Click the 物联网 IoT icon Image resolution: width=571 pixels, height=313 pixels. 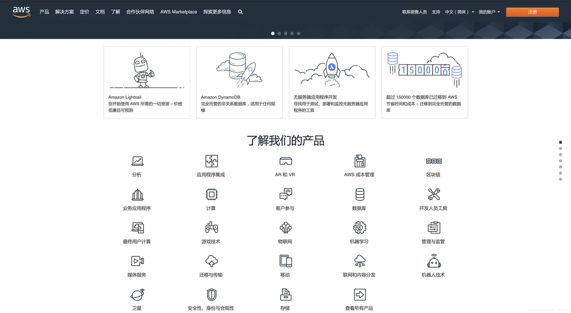pos(285,228)
